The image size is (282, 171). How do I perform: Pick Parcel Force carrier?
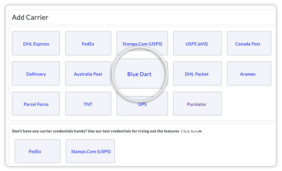pos(36,104)
